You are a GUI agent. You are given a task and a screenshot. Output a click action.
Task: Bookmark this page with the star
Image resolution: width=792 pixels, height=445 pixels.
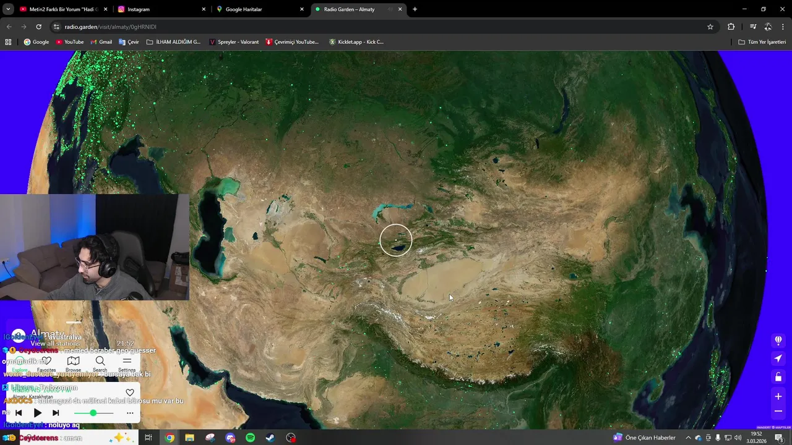point(710,27)
